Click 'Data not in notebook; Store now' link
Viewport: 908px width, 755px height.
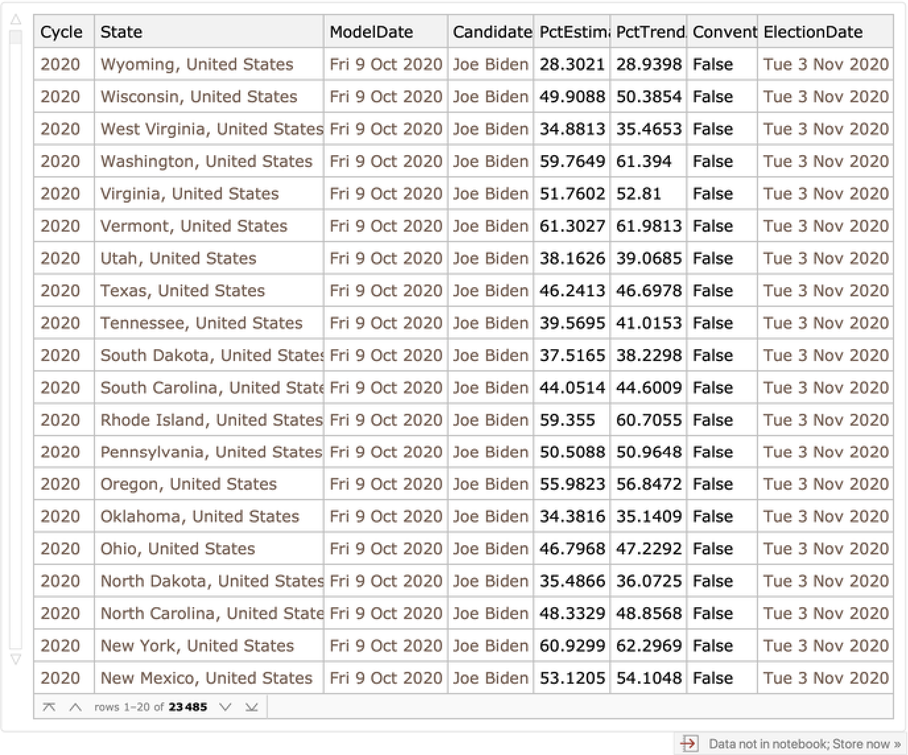click(804, 744)
